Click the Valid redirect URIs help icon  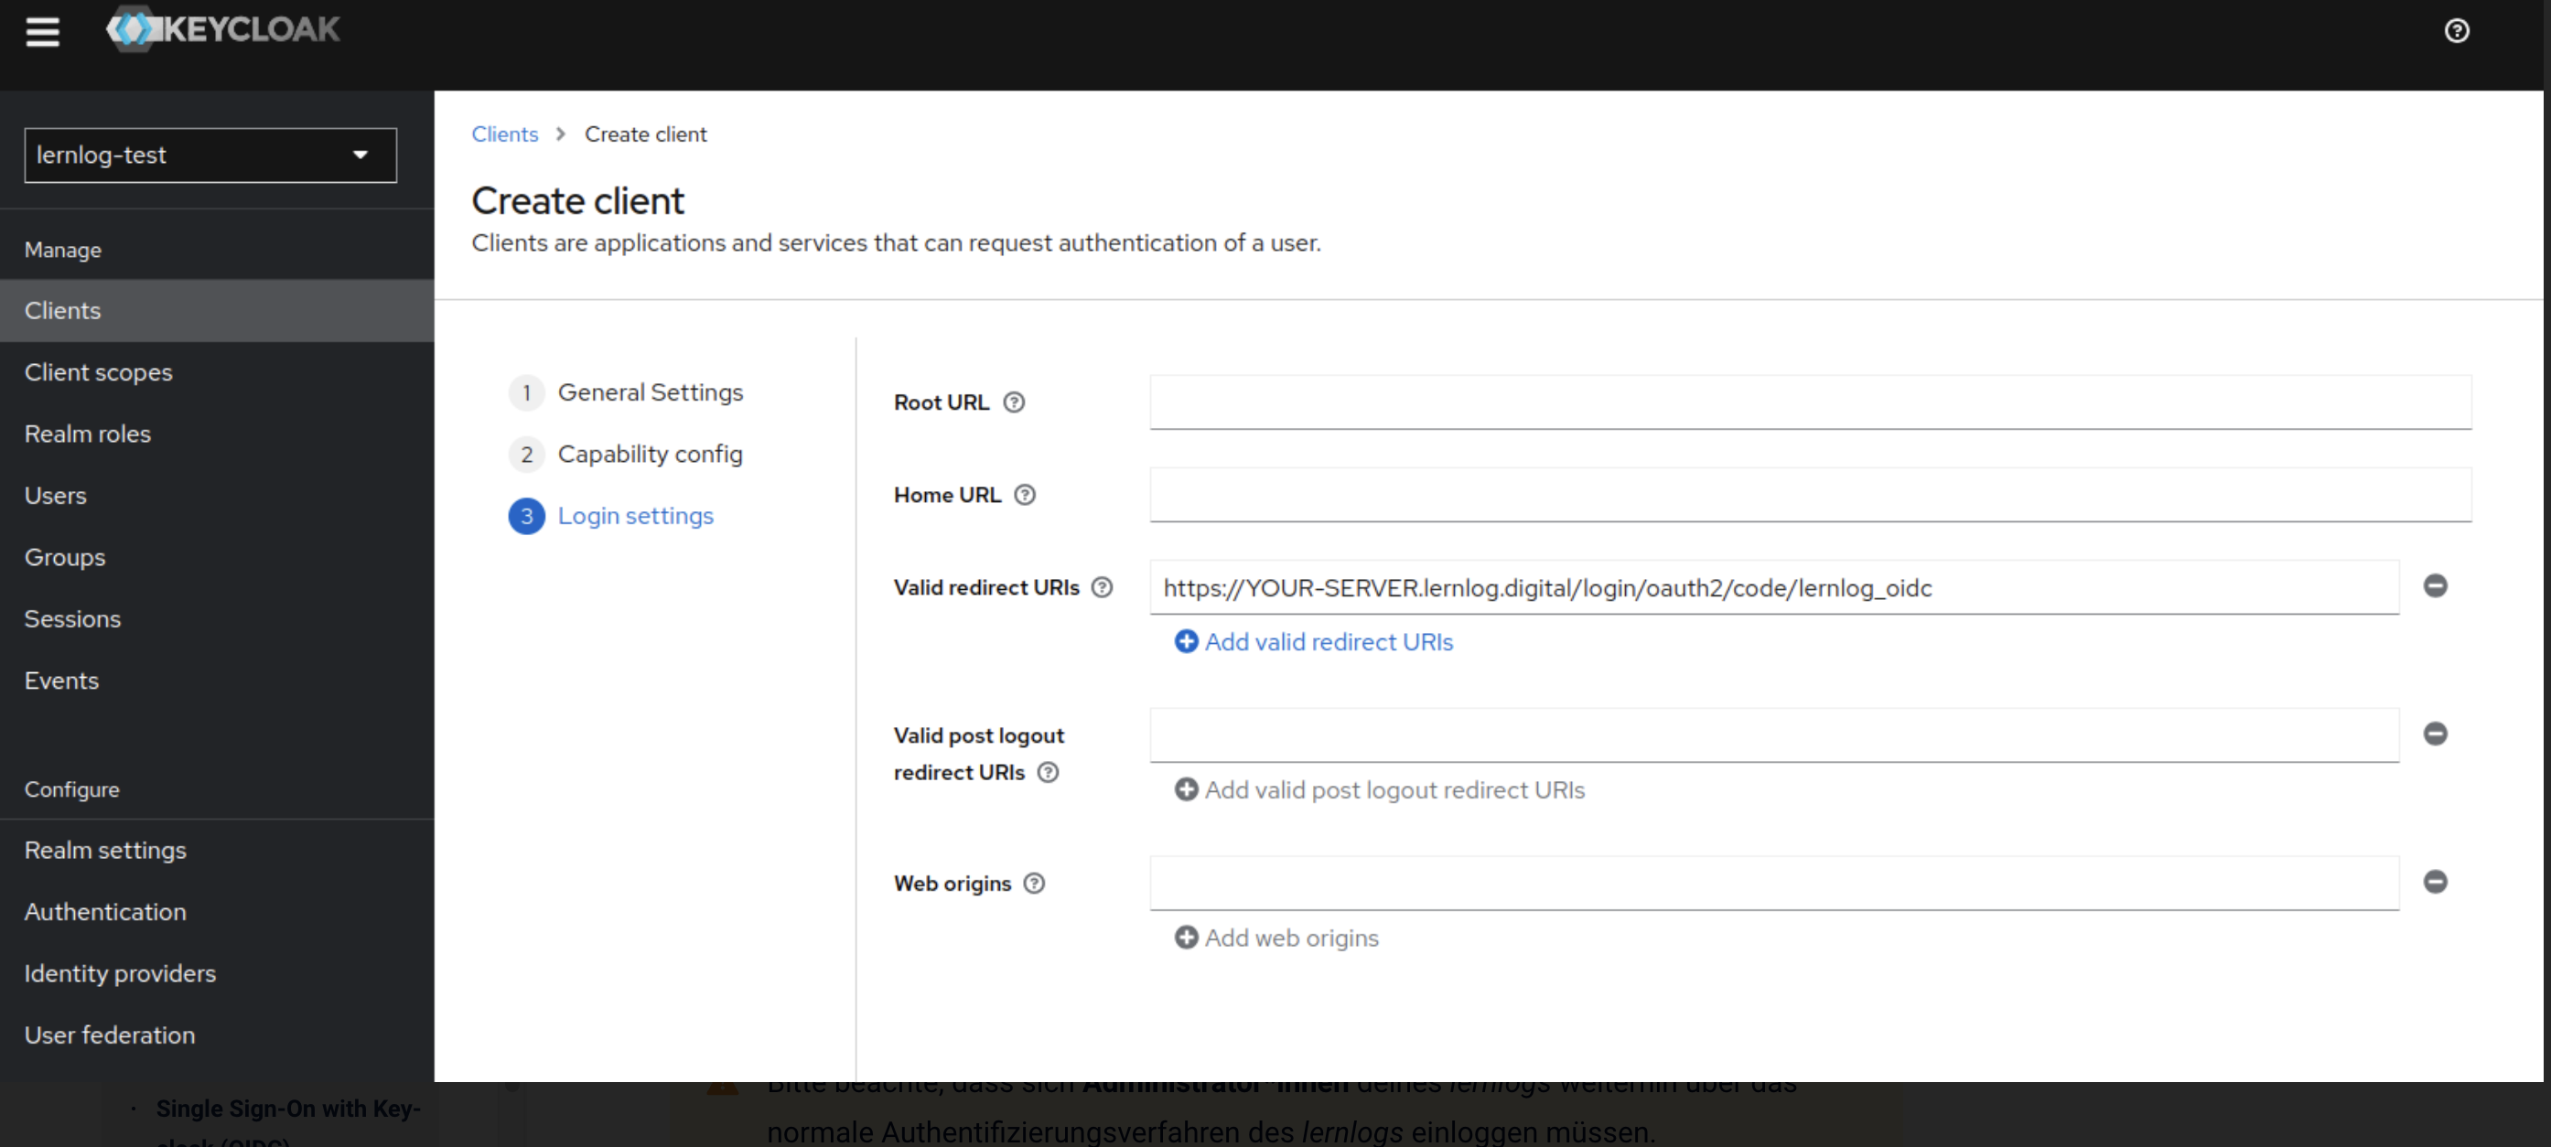[1102, 588]
